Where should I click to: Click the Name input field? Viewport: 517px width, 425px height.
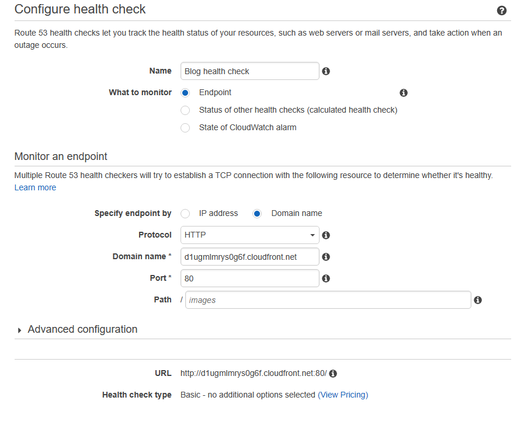point(250,71)
